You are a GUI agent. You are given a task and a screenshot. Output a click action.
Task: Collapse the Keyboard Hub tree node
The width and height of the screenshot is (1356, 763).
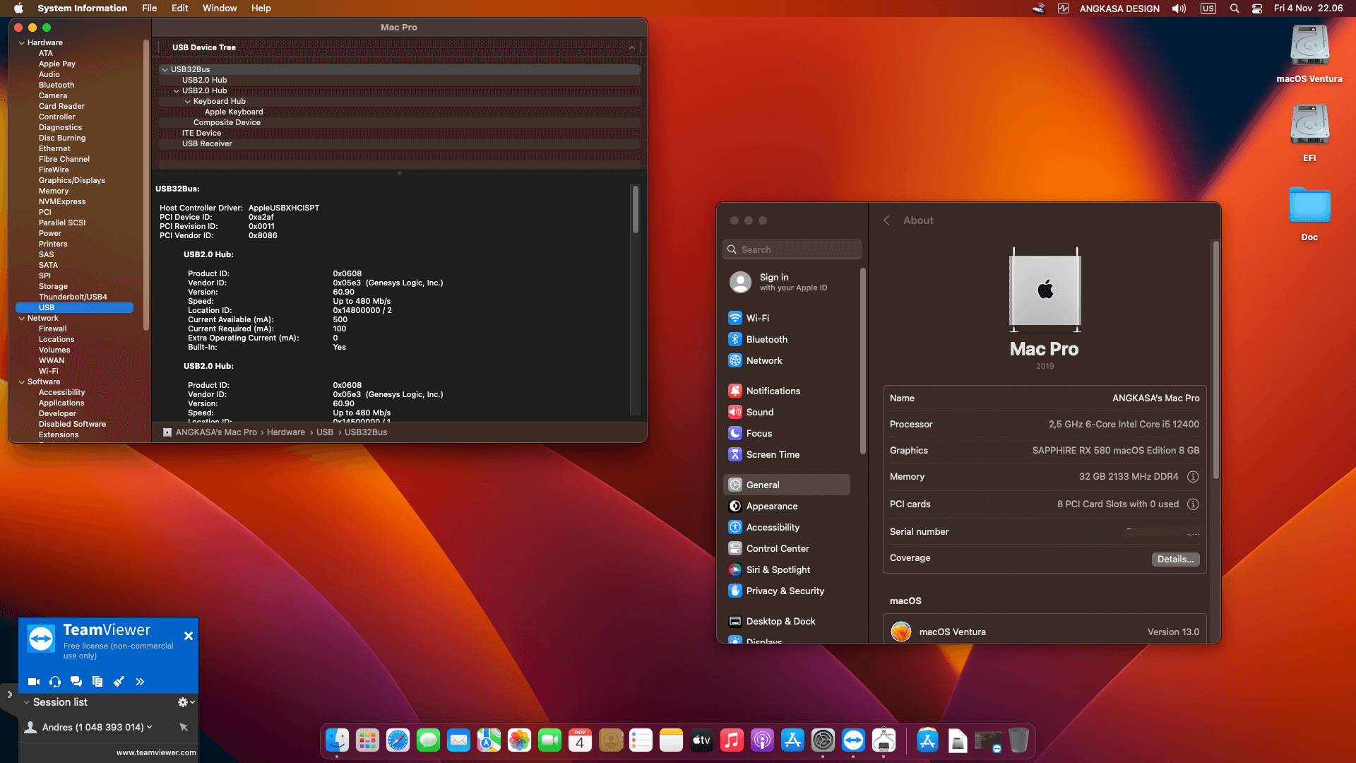[187, 102]
